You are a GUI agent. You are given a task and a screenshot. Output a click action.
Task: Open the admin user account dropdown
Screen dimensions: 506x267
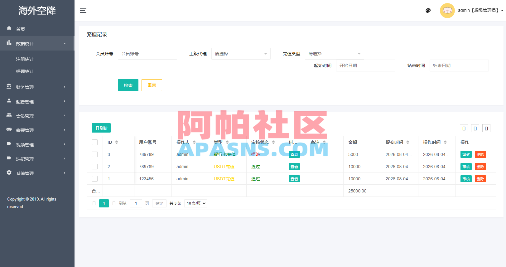pos(480,11)
